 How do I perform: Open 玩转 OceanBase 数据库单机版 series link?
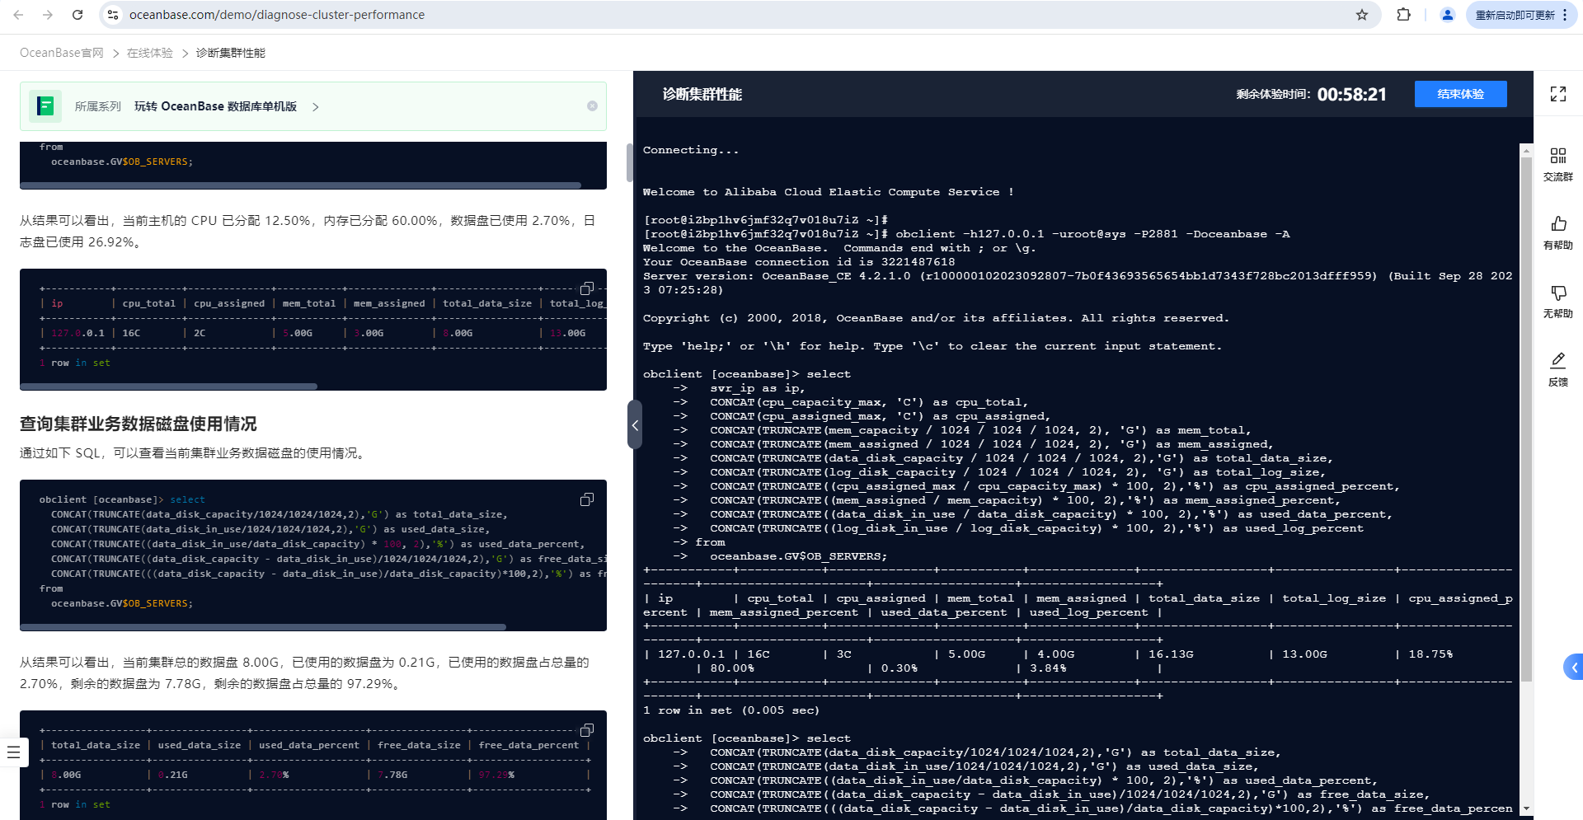[x=215, y=106]
